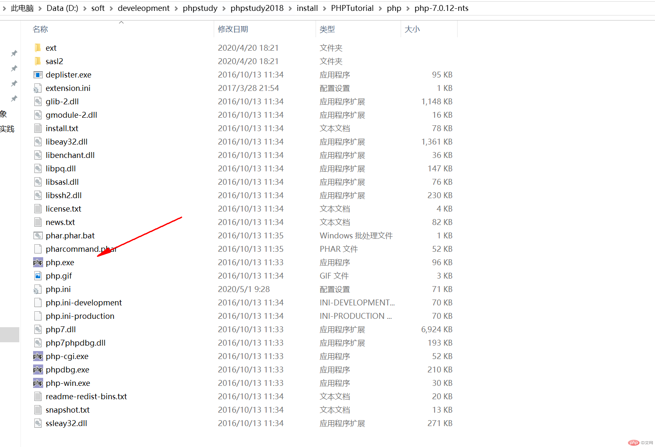This screenshot has height=447, width=655.
Task: Select the php.ini-production file name
Action: click(80, 316)
